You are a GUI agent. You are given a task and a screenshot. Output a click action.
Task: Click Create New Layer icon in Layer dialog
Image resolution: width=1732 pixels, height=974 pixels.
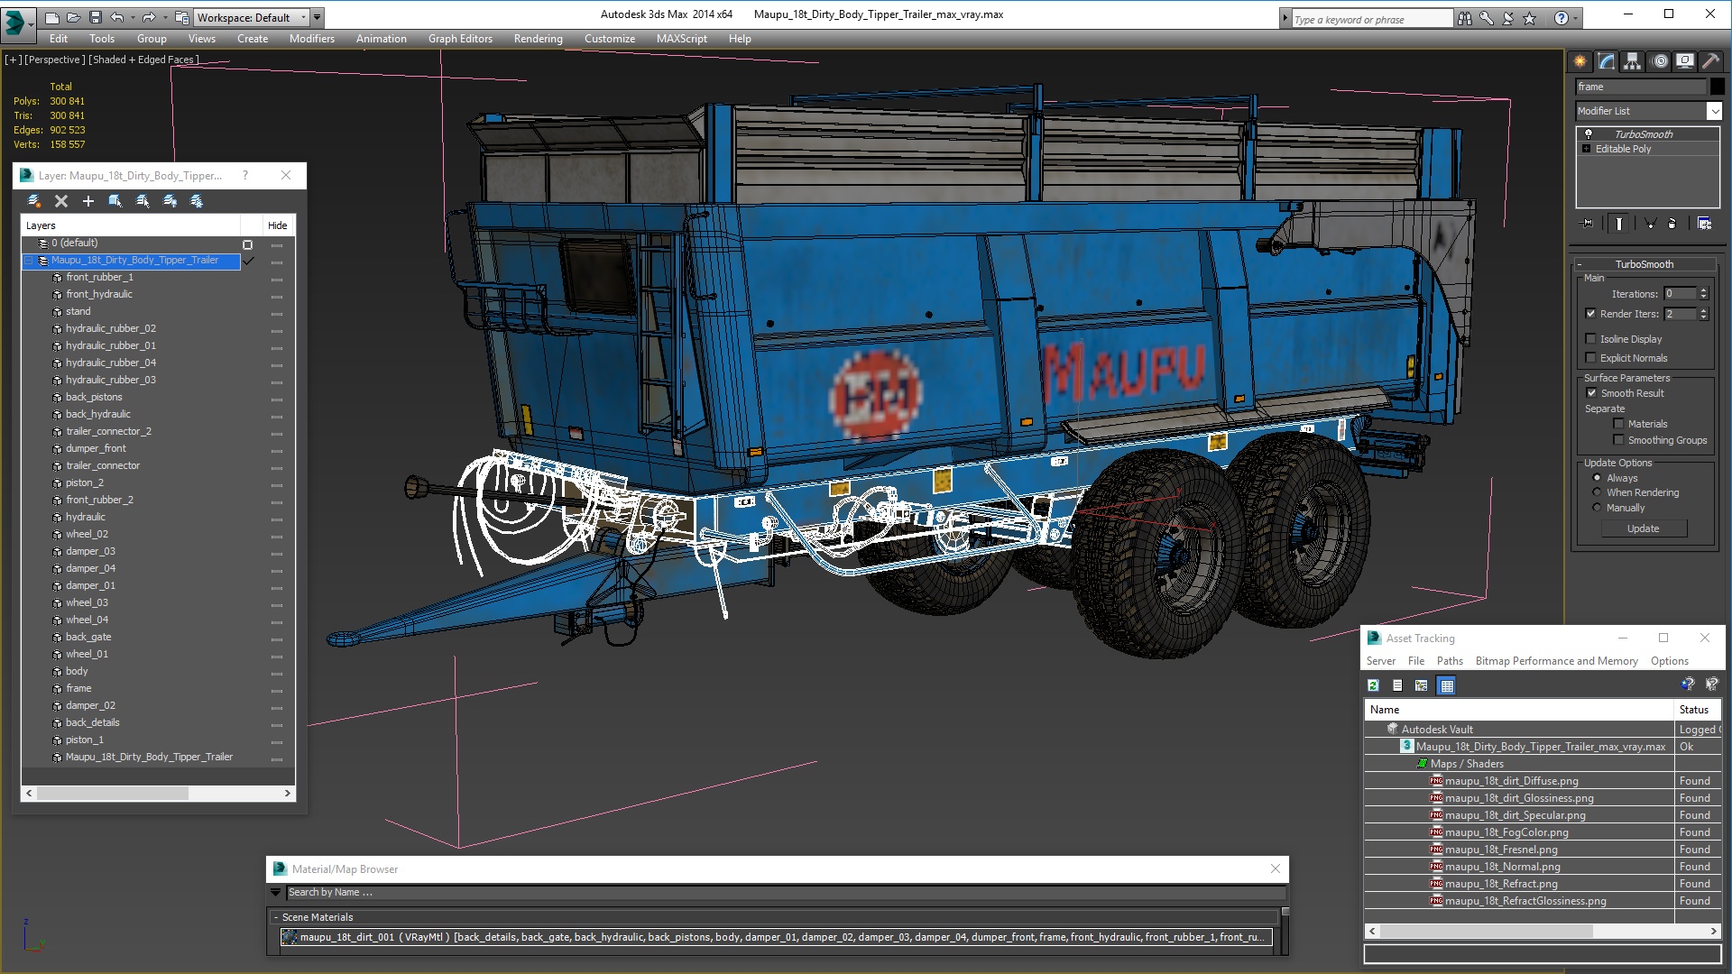coord(34,201)
